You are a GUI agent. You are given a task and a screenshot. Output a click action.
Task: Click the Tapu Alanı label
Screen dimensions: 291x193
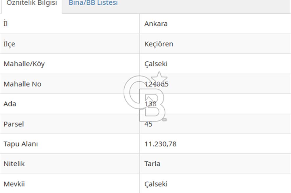pos(21,144)
